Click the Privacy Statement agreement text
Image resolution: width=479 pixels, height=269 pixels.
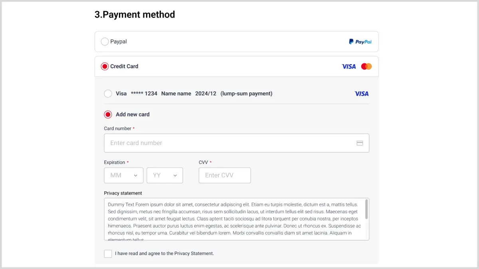tap(164, 253)
